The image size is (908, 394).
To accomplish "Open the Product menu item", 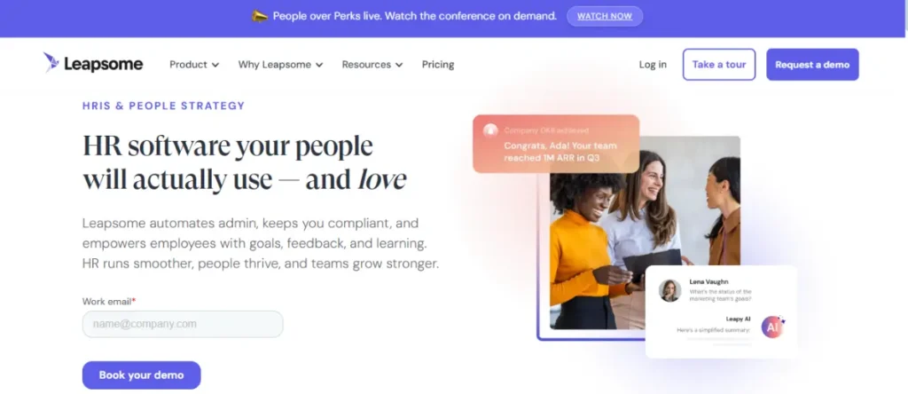I will pyautogui.click(x=188, y=64).
